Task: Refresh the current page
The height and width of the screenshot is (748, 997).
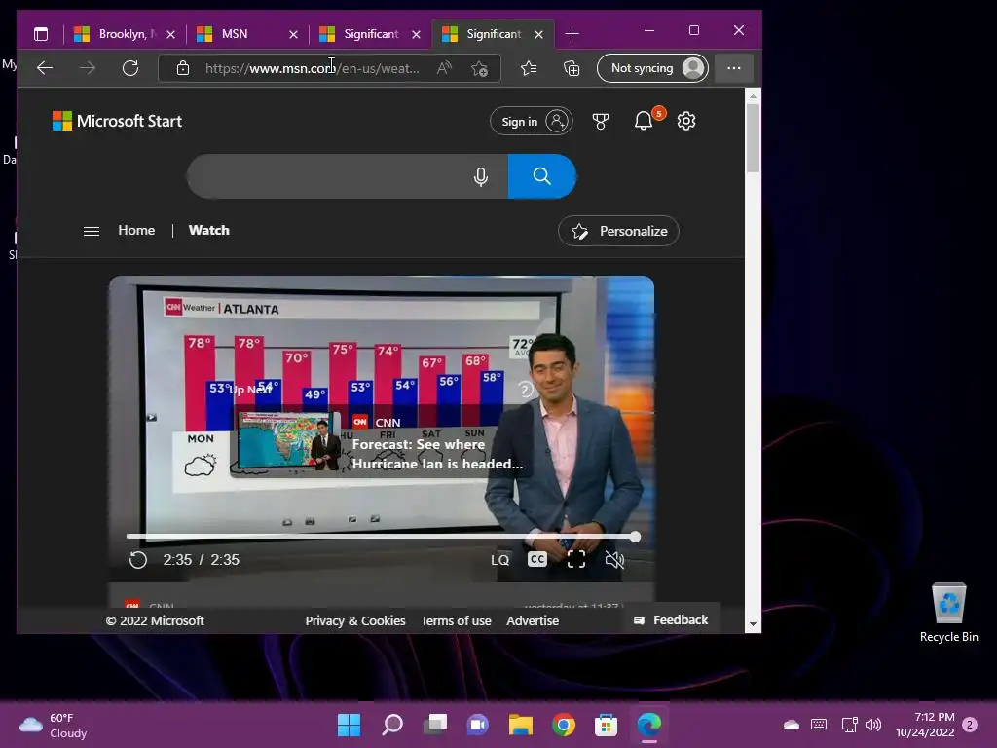Action: tap(130, 68)
